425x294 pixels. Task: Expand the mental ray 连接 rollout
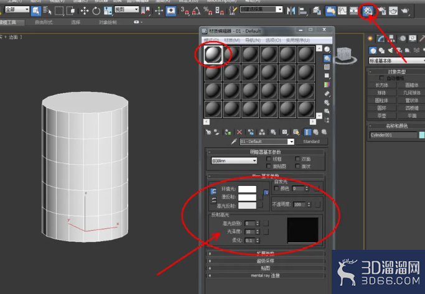265,275
